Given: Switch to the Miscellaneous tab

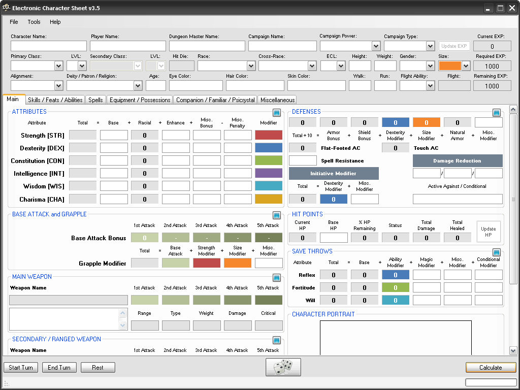Looking at the screenshot, I should [277, 100].
